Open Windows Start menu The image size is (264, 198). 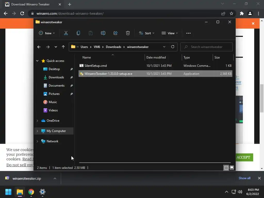8,192
